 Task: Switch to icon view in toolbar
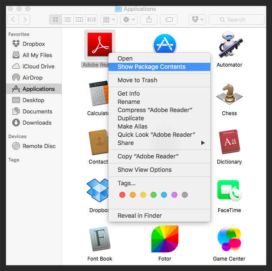point(56,19)
